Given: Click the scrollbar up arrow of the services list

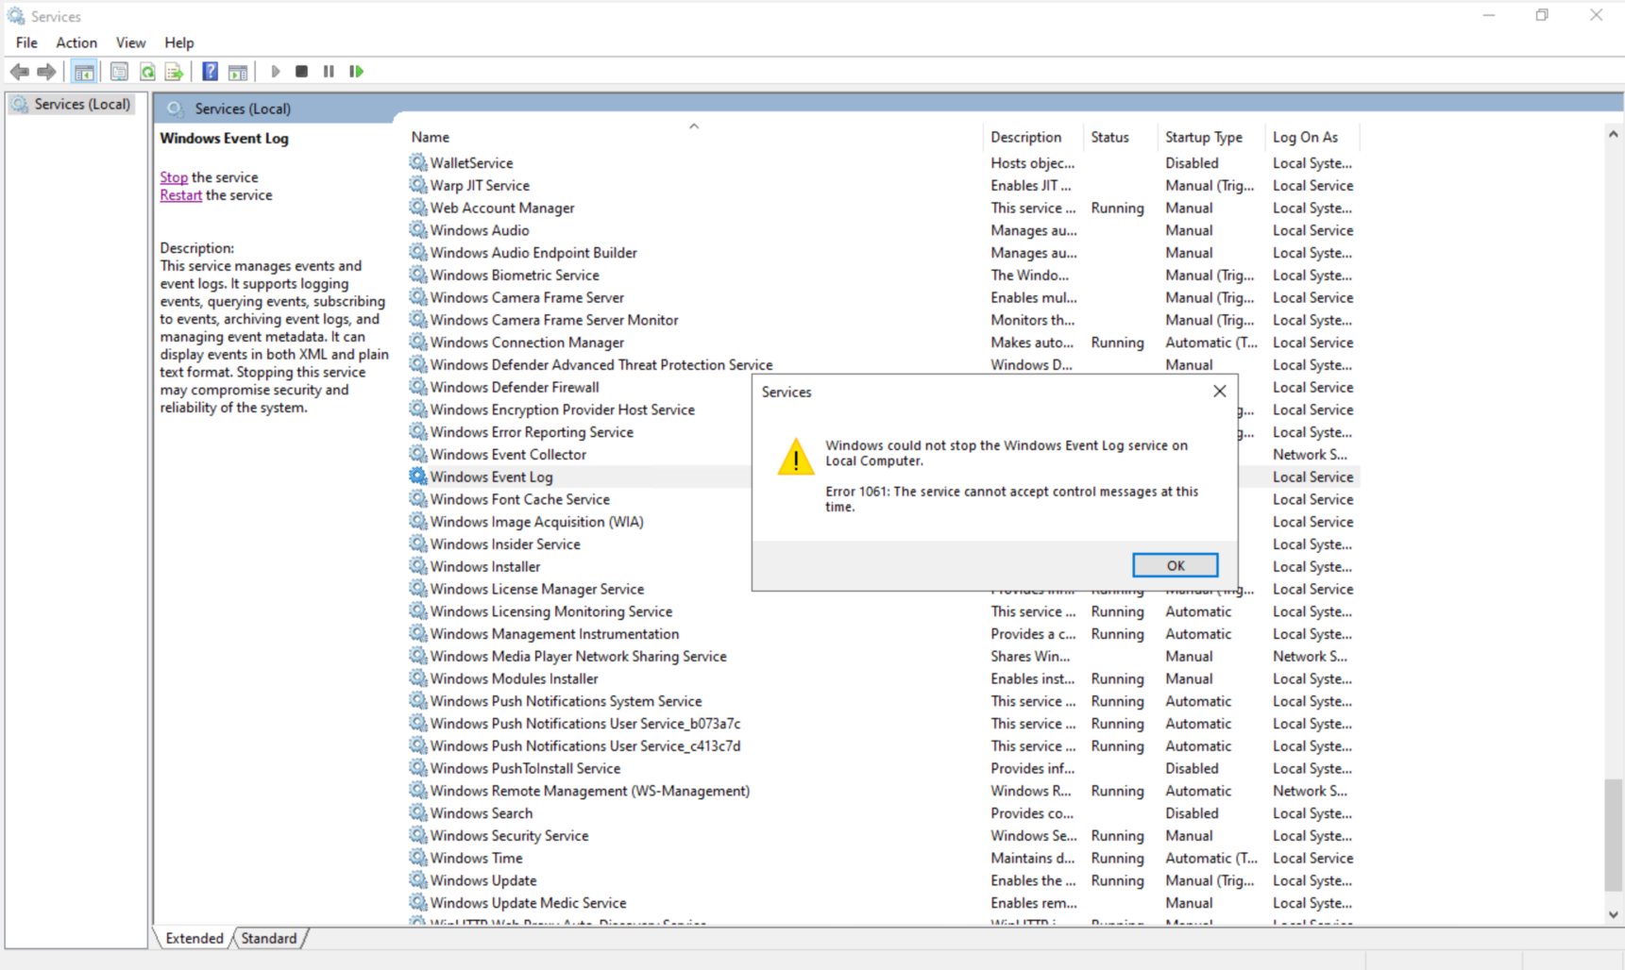Looking at the screenshot, I should [1613, 135].
